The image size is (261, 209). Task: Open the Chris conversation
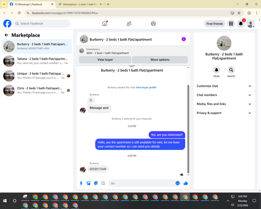(37, 90)
